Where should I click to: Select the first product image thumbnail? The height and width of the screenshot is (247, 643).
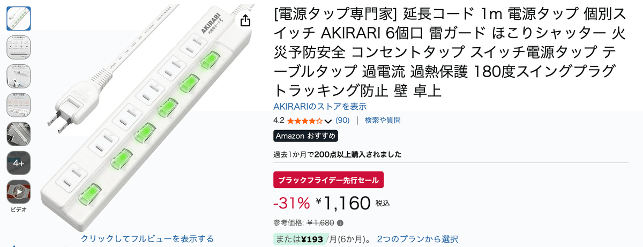tap(19, 19)
